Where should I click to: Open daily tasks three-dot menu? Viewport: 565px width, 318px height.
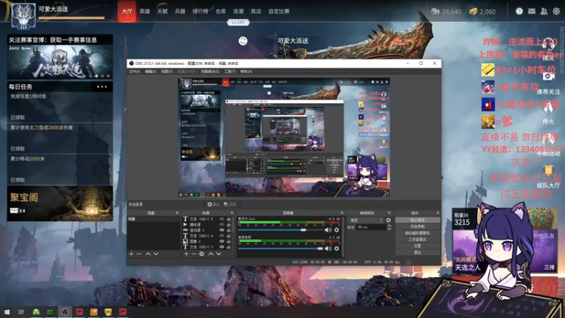102,86
